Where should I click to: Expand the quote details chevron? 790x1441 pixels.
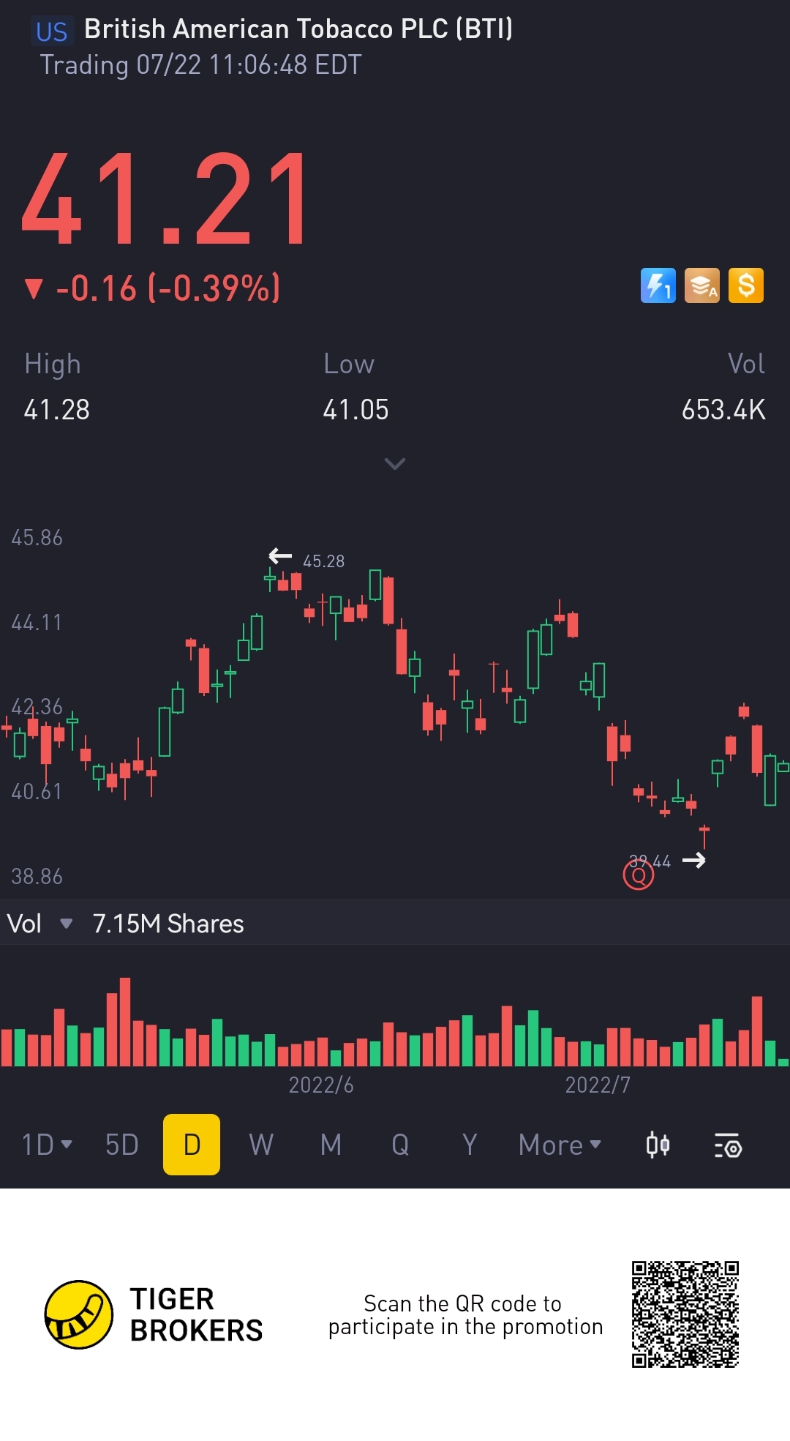(395, 464)
